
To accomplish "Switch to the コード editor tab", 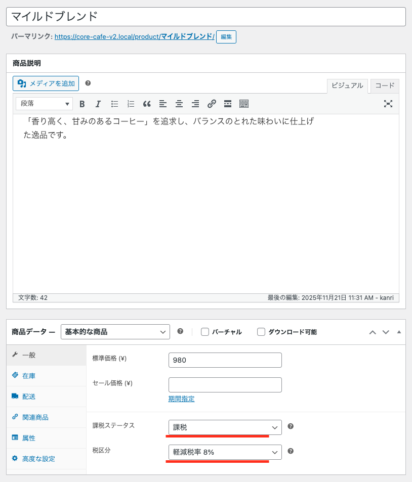I will tap(385, 86).
